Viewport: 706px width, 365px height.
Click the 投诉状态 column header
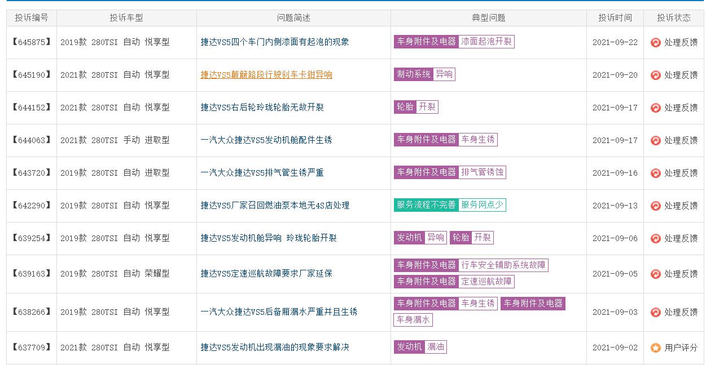pos(674,17)
